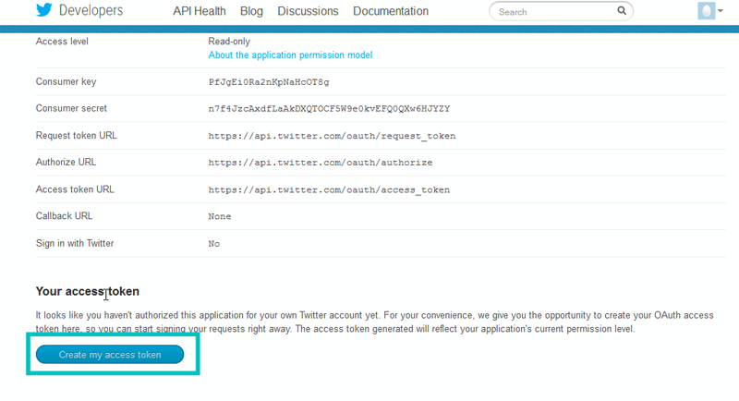
Task: Click Create my access token button
Action: pyautogui.click(x=110, y=355)
